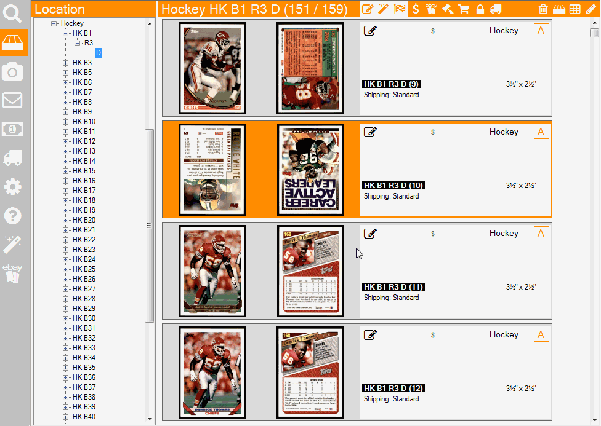Open the eBay cards sidebar section
This screenshot has height=426, width=601.
12,273
